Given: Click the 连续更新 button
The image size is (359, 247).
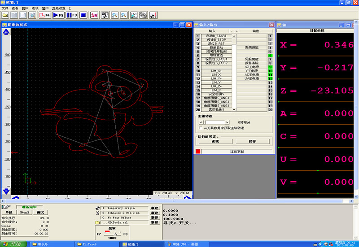Looking at the screenshot, I should click(x=237, y=152).
